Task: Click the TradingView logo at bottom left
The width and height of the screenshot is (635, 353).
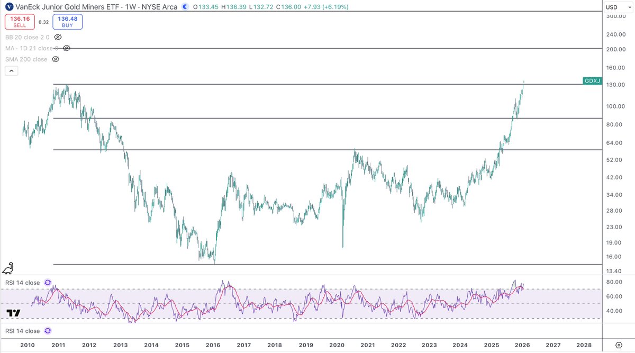Action: coord(13,313)
